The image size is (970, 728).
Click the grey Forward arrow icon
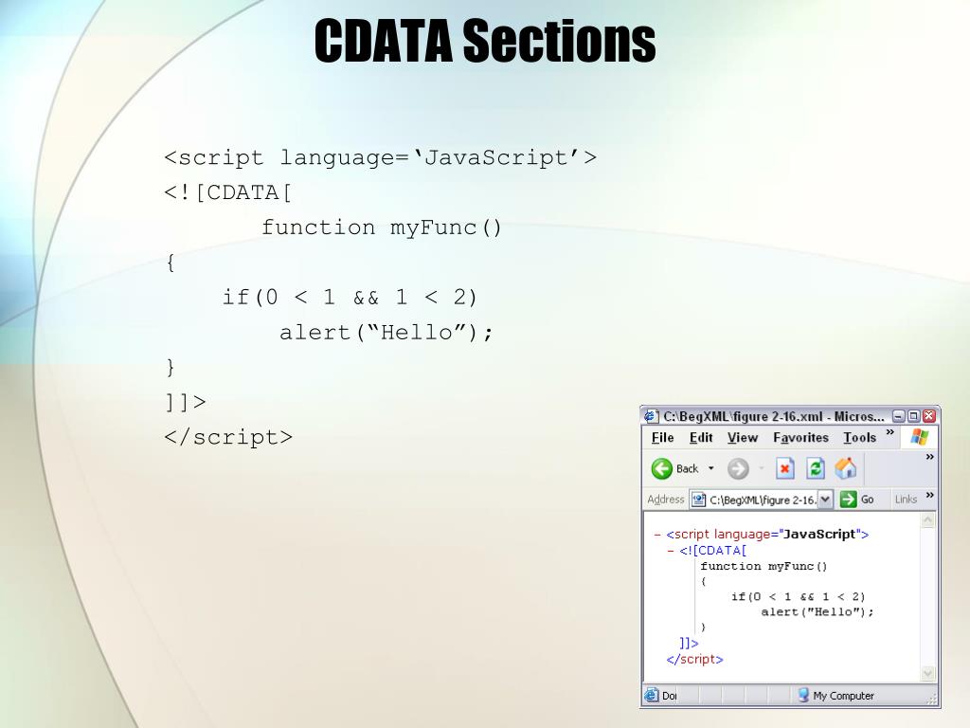[737, 468]
